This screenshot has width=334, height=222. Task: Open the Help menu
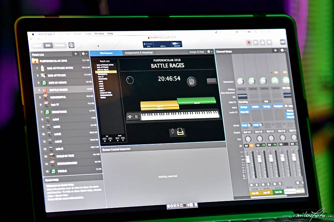(110, 33)
